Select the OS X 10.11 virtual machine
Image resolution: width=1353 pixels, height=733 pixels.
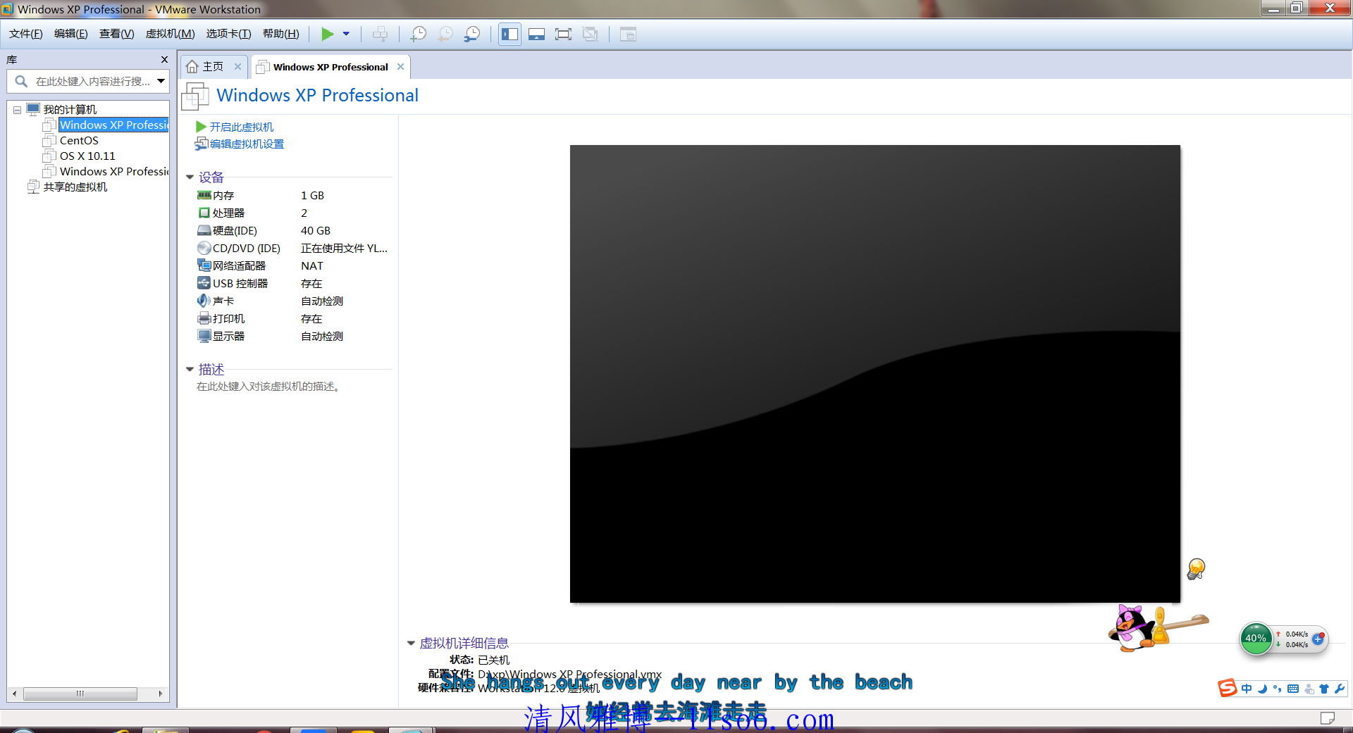pyautogui.click(x=87, y=156)
